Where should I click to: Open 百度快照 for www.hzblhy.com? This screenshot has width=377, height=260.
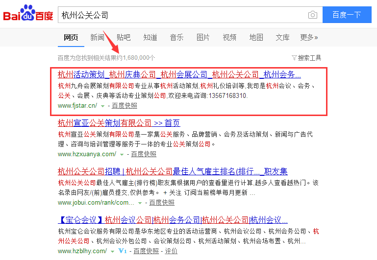pyautogui.click(x=146, y=251)
